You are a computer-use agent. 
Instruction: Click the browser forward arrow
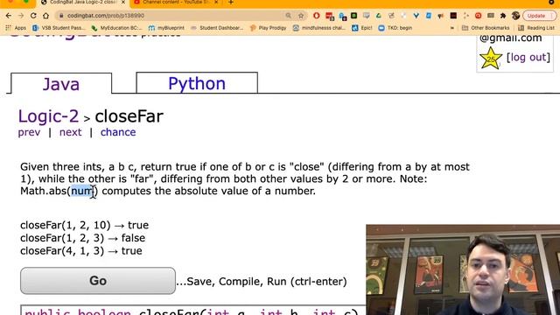tap(21, 16)
